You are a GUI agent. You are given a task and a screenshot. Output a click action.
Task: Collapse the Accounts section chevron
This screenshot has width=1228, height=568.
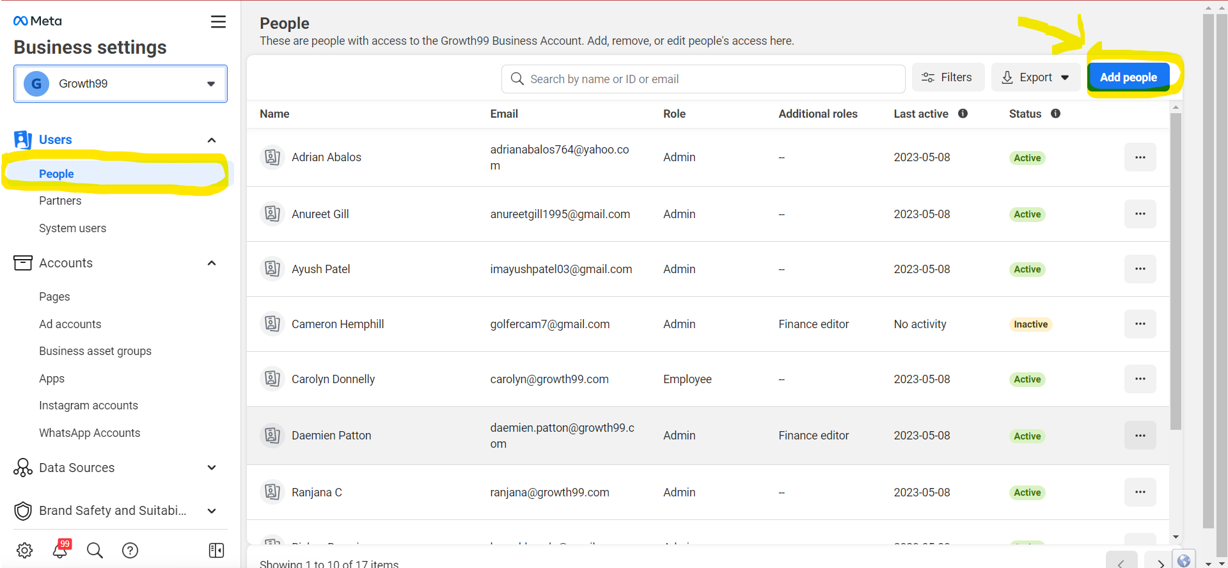[x=212, y=263]
